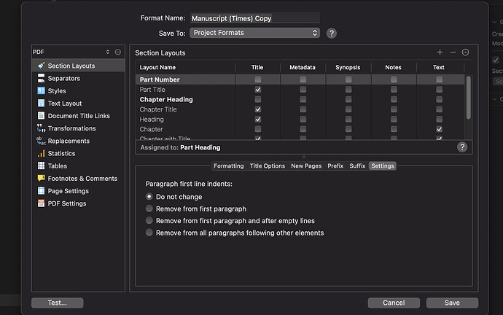Enable Metadata for Heading layout
Image resolution: width=503 pixels, height=315 pixels.
303,120
